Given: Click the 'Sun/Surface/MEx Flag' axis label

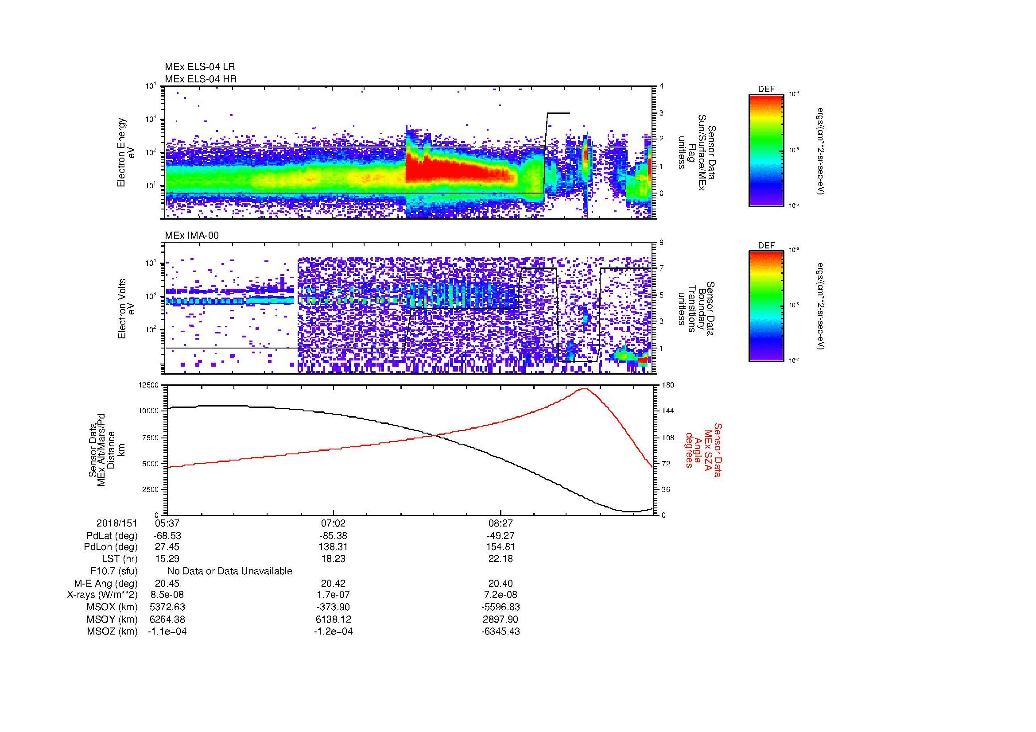Looking at the screenshot, I should tap(696, 152).
